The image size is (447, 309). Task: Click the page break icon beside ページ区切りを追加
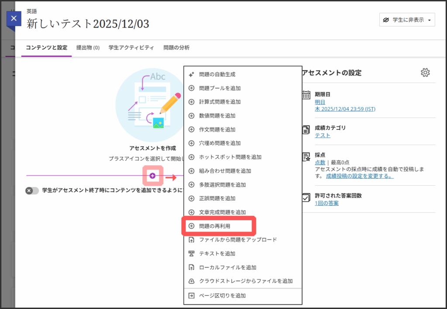191,295
